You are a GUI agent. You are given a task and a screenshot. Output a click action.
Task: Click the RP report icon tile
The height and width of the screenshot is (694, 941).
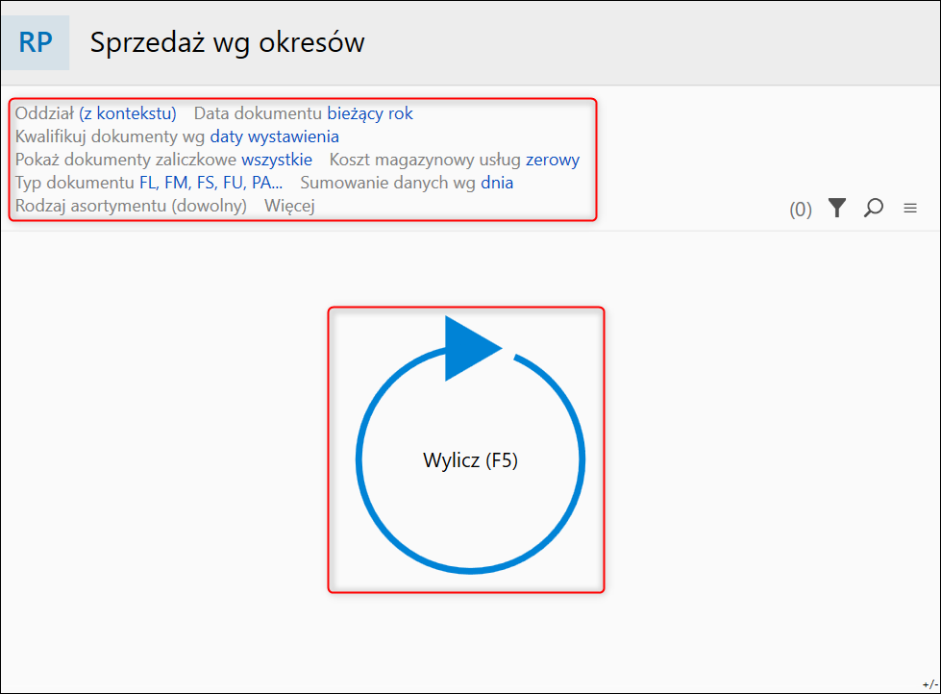tap(36, 42)
